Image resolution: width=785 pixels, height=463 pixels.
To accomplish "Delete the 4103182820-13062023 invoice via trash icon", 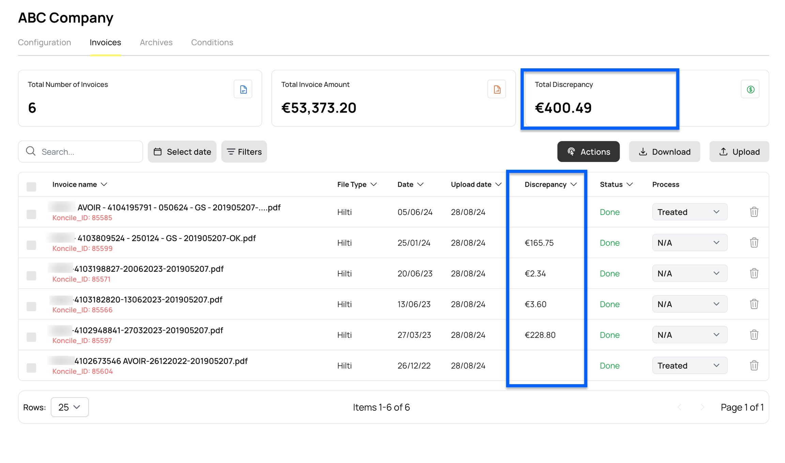I will pyautogui.click(x=754, y=304).
